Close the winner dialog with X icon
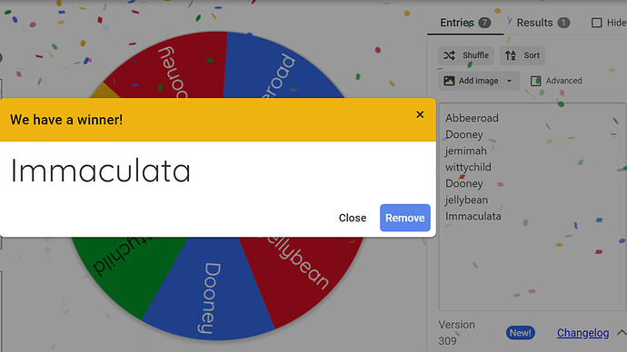 pyautogui.click(x=420, y=114)
